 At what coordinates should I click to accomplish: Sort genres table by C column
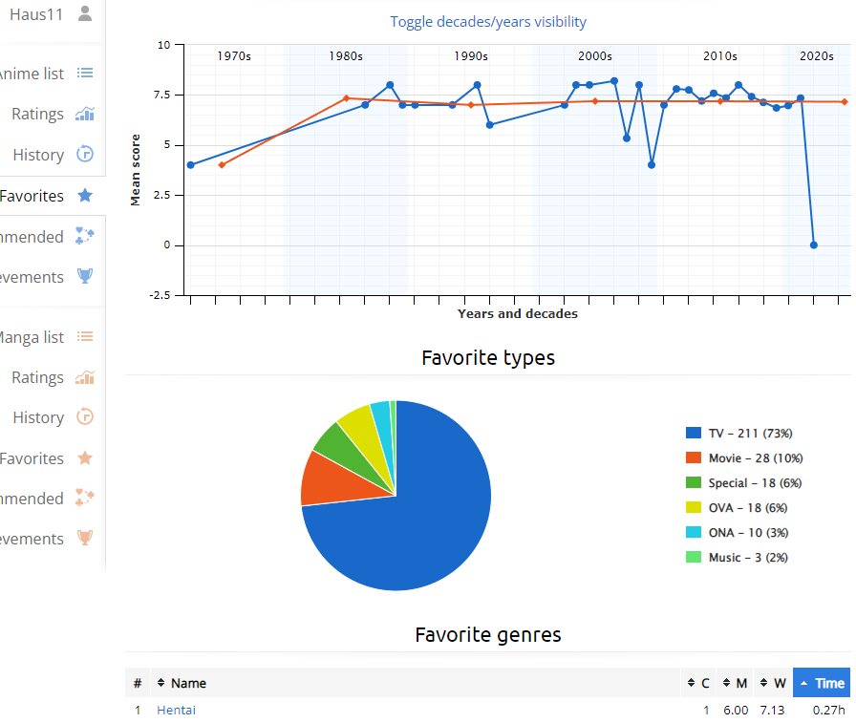click(x=698, y=683)
